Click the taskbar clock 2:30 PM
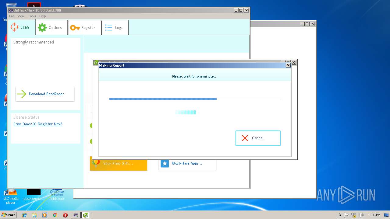Viewport: 390px width, 219px height. click(x=374, y=215)
